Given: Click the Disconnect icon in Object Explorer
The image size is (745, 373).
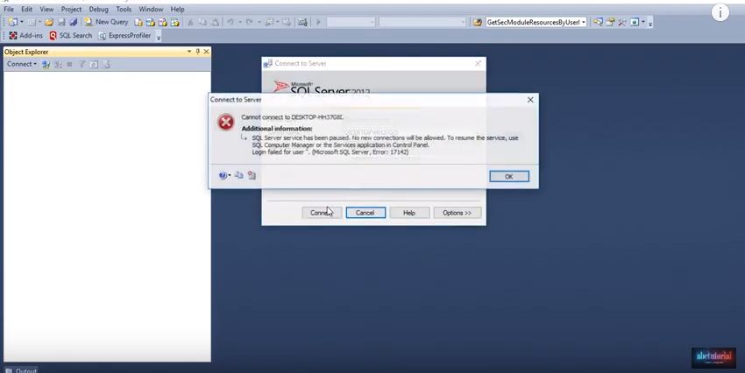Looking at the screenshot, I should tap(58, 64).
